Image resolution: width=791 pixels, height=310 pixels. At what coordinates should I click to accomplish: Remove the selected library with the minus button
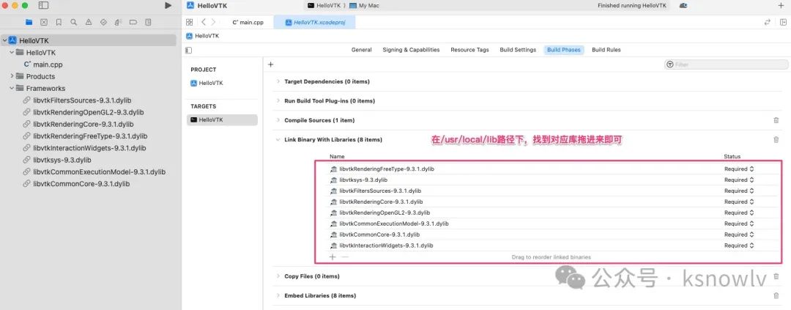pyautogui.click(x=344, y=257)
